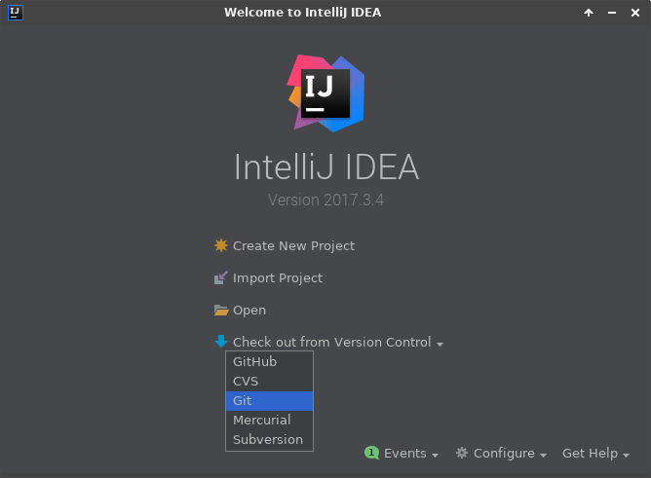Click the Import Project icon

[x=221, y=278]
